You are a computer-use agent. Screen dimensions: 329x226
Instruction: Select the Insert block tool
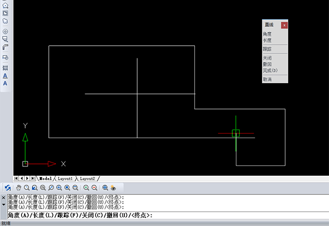[5, 58]
